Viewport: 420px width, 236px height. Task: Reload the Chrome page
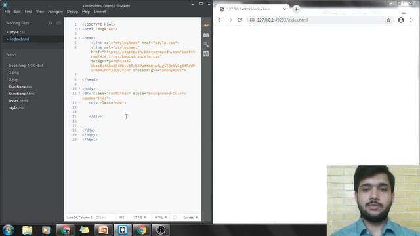tap(240, 20)
